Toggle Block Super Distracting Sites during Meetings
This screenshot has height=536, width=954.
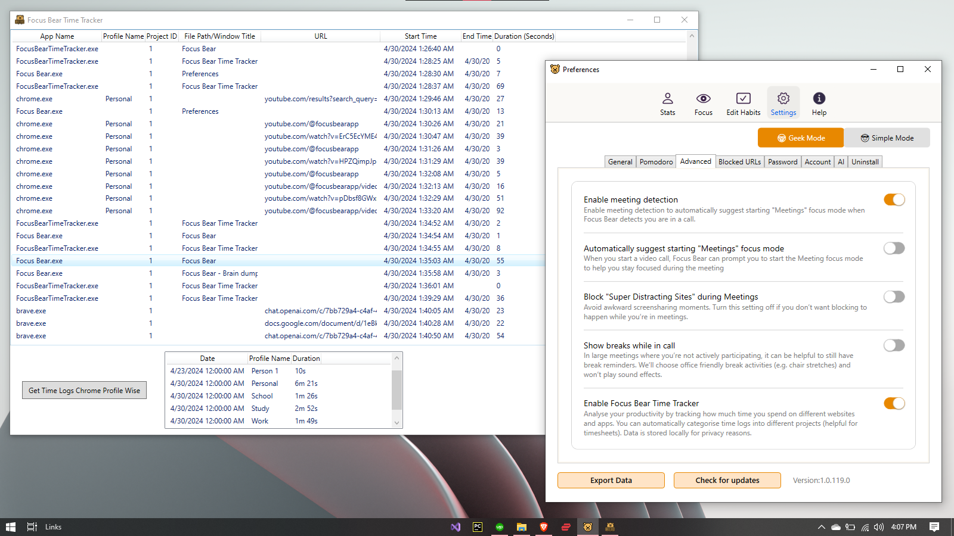tap(894, 297)
